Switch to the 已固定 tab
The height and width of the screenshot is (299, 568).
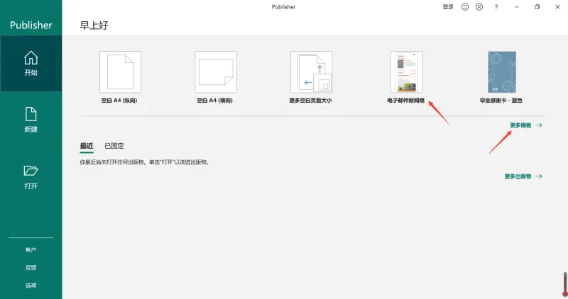coord(114,146)
